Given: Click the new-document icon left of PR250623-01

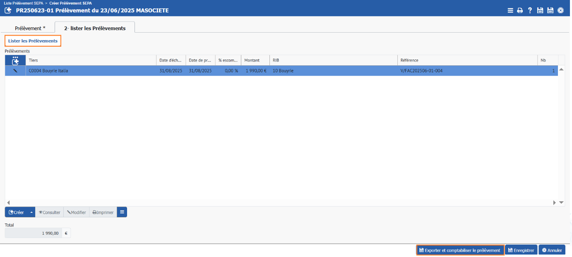Looking at the screenshot, I should coord(7,10).
